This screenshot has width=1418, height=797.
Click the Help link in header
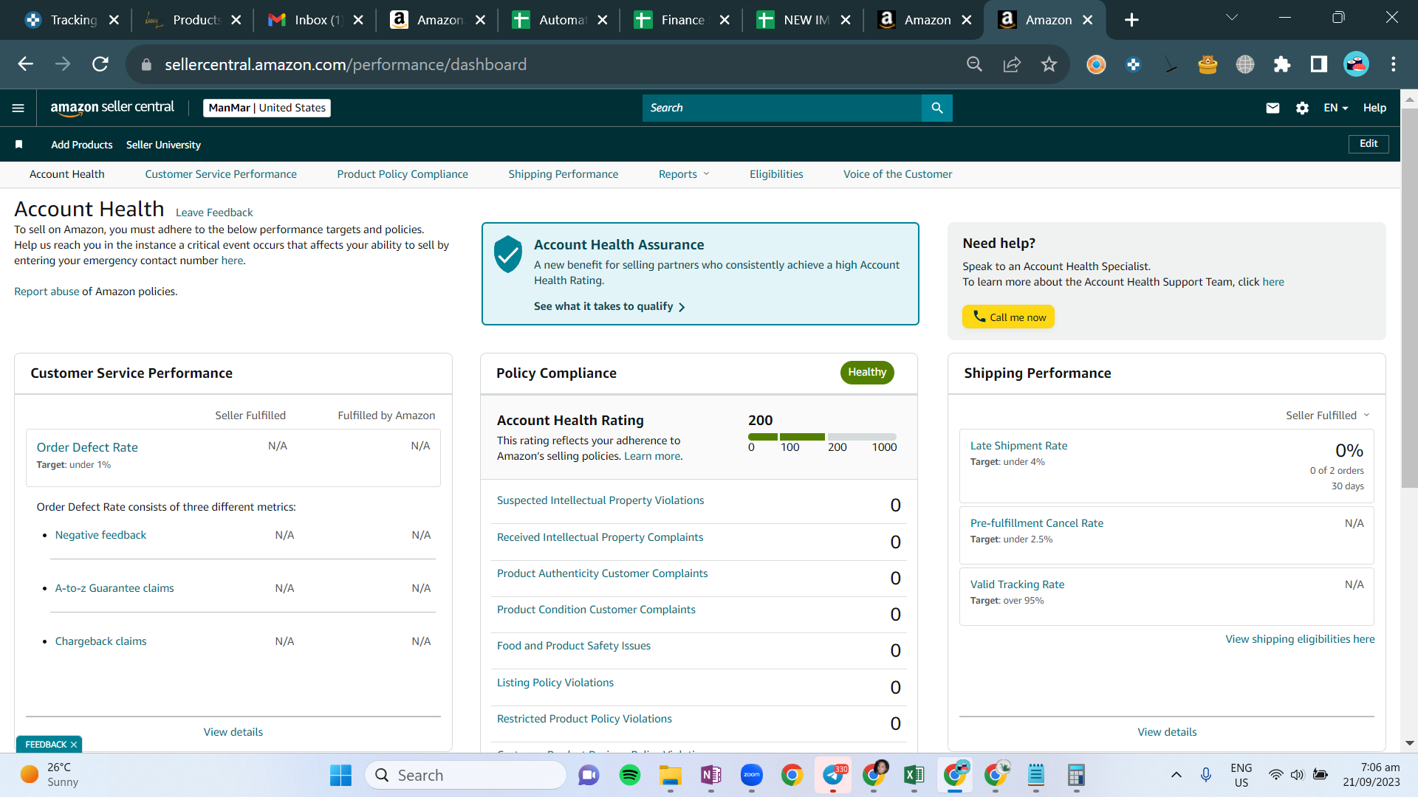point(1374,108)
